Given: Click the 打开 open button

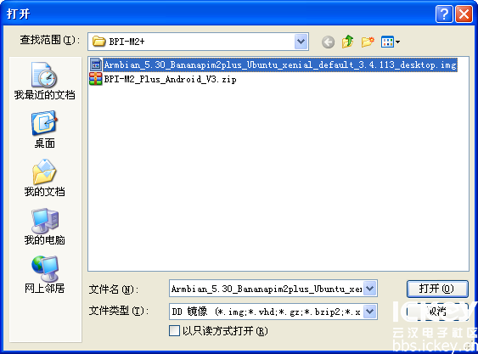Looking at the screenshot, I should coord(437,289).
